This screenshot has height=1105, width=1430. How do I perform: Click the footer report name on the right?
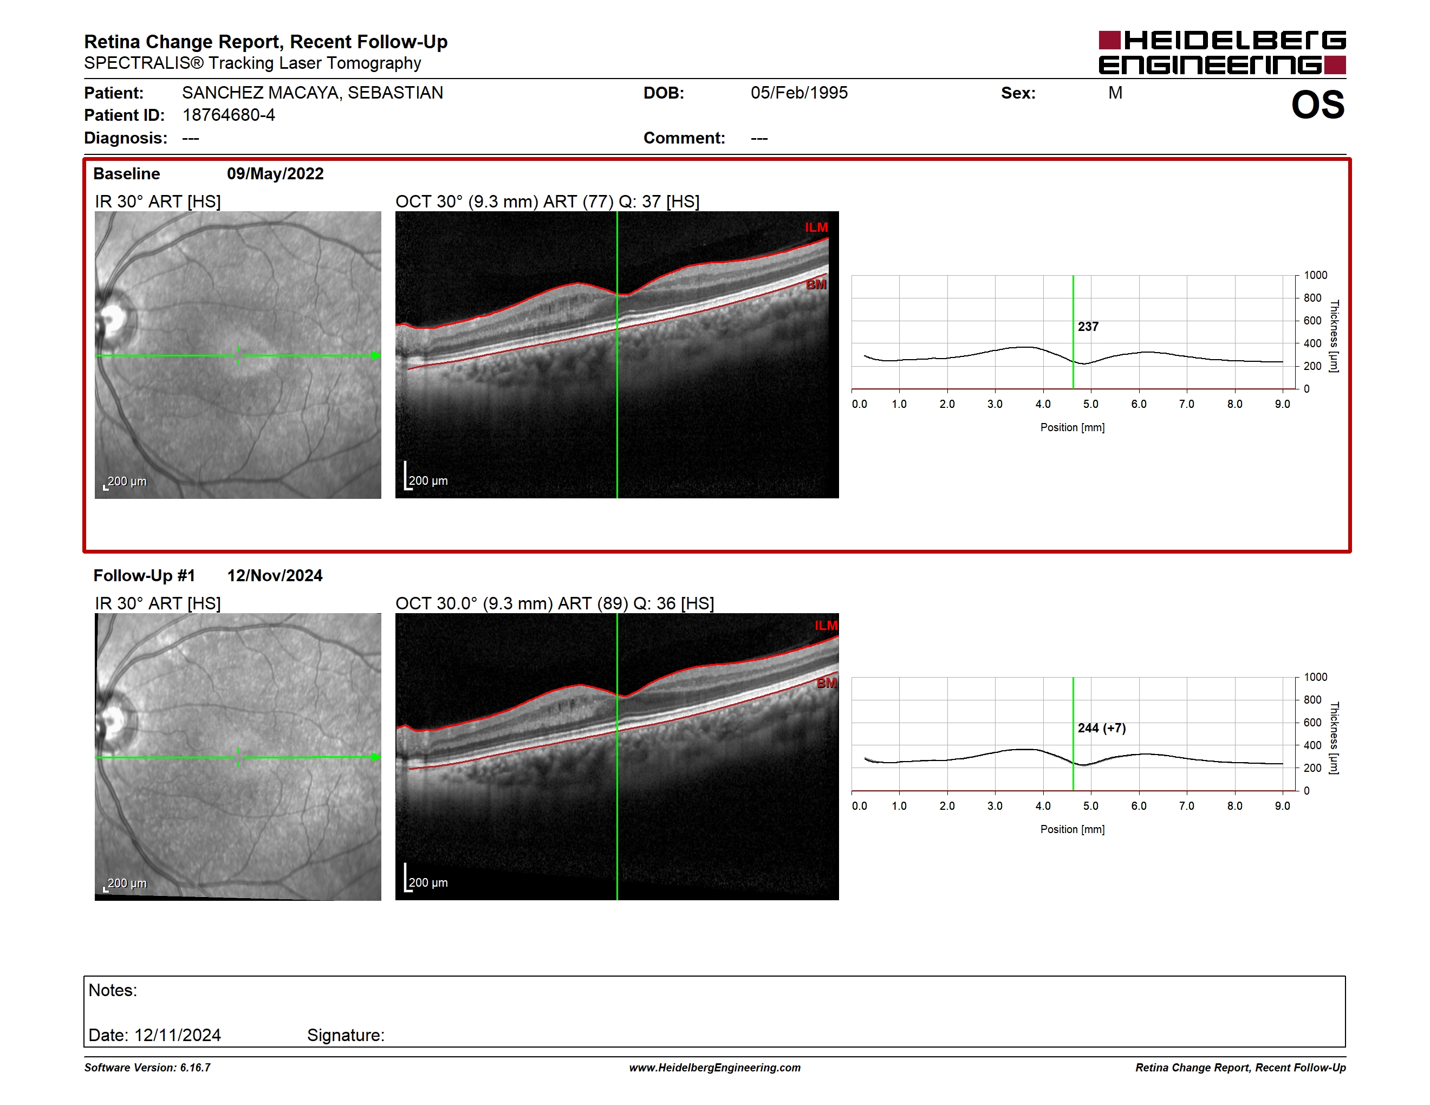point(1241,1068)
